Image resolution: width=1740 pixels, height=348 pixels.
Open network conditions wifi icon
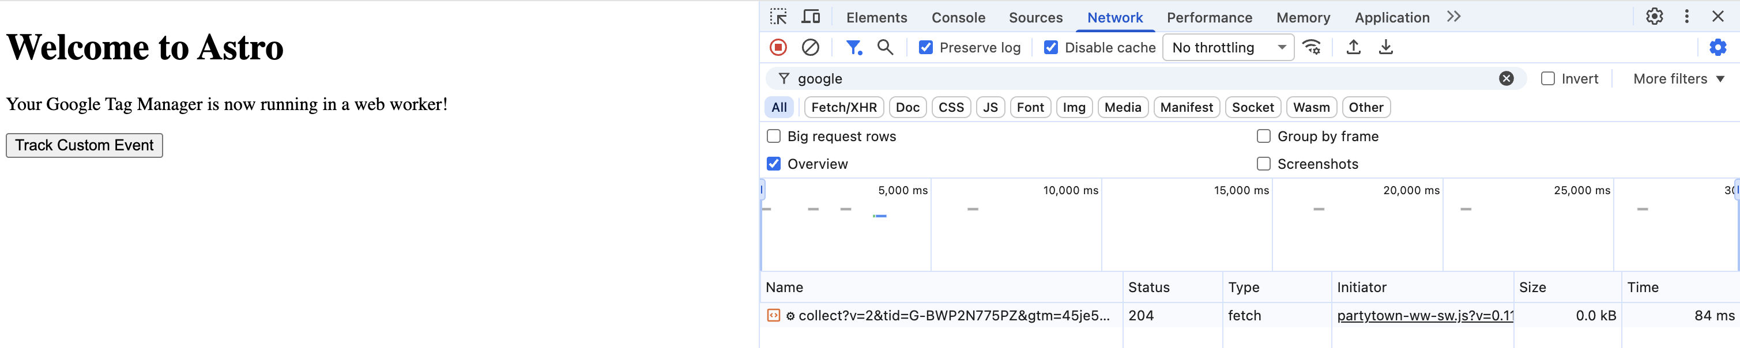coord(1312,47)
